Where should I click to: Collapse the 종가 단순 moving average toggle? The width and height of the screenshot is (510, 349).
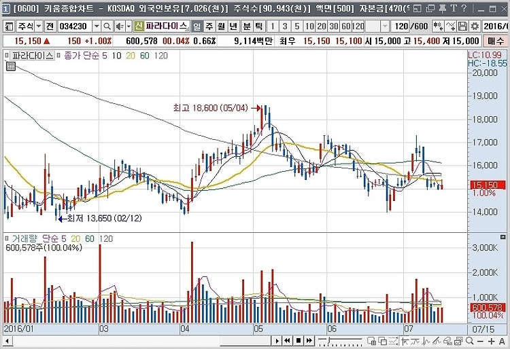tap(58, 56)
